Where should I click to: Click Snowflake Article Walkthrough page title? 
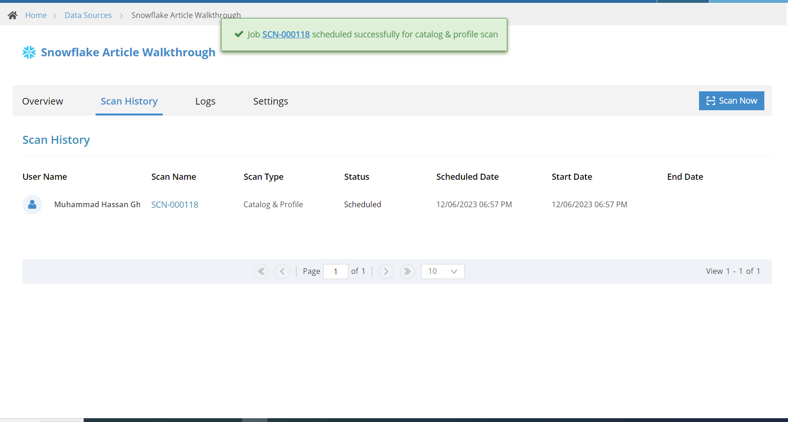click(128, 53)
